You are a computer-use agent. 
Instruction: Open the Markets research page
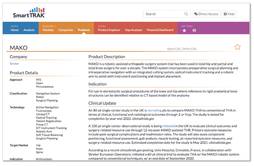point(48,30)
